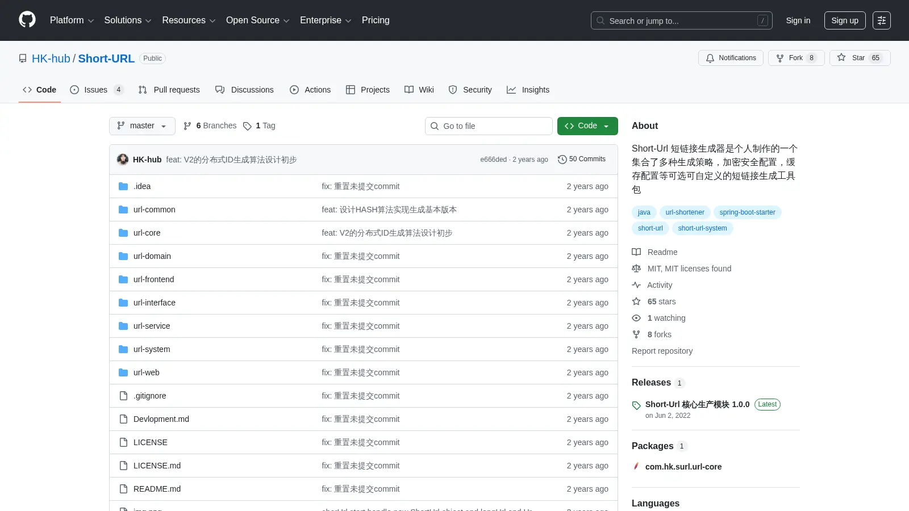
Task: Click the Sign in link
Action: point(798,20)
